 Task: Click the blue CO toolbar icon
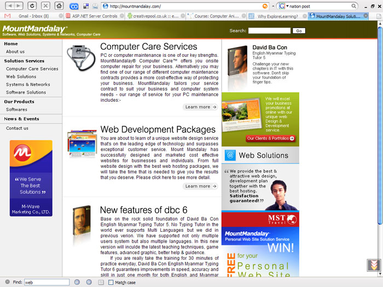click(74, 7)
